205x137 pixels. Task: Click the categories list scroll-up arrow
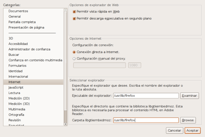point(65,10)
